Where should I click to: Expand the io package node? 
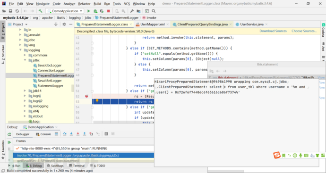click(20, 30)
